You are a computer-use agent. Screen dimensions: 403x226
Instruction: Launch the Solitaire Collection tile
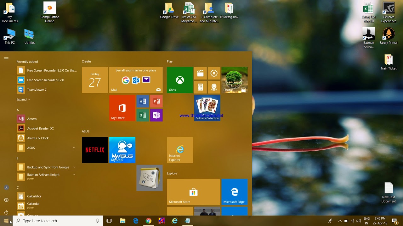coord(207,108)
